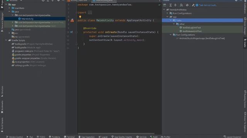Viewport: 247px width, 138px height.
Task: Open Layout Inspector from the bottom bar
Action: (x=232, y=137)
